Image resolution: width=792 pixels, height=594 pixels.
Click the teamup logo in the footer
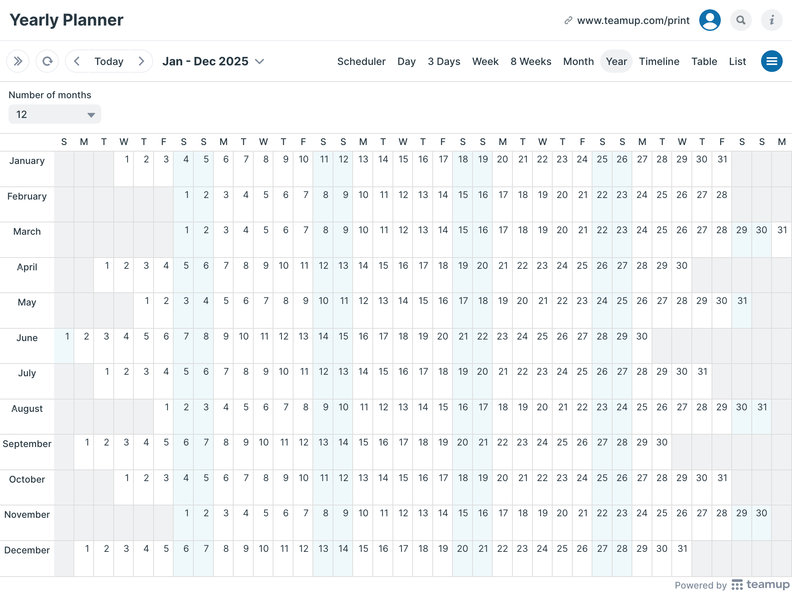(x=762, y=585)
